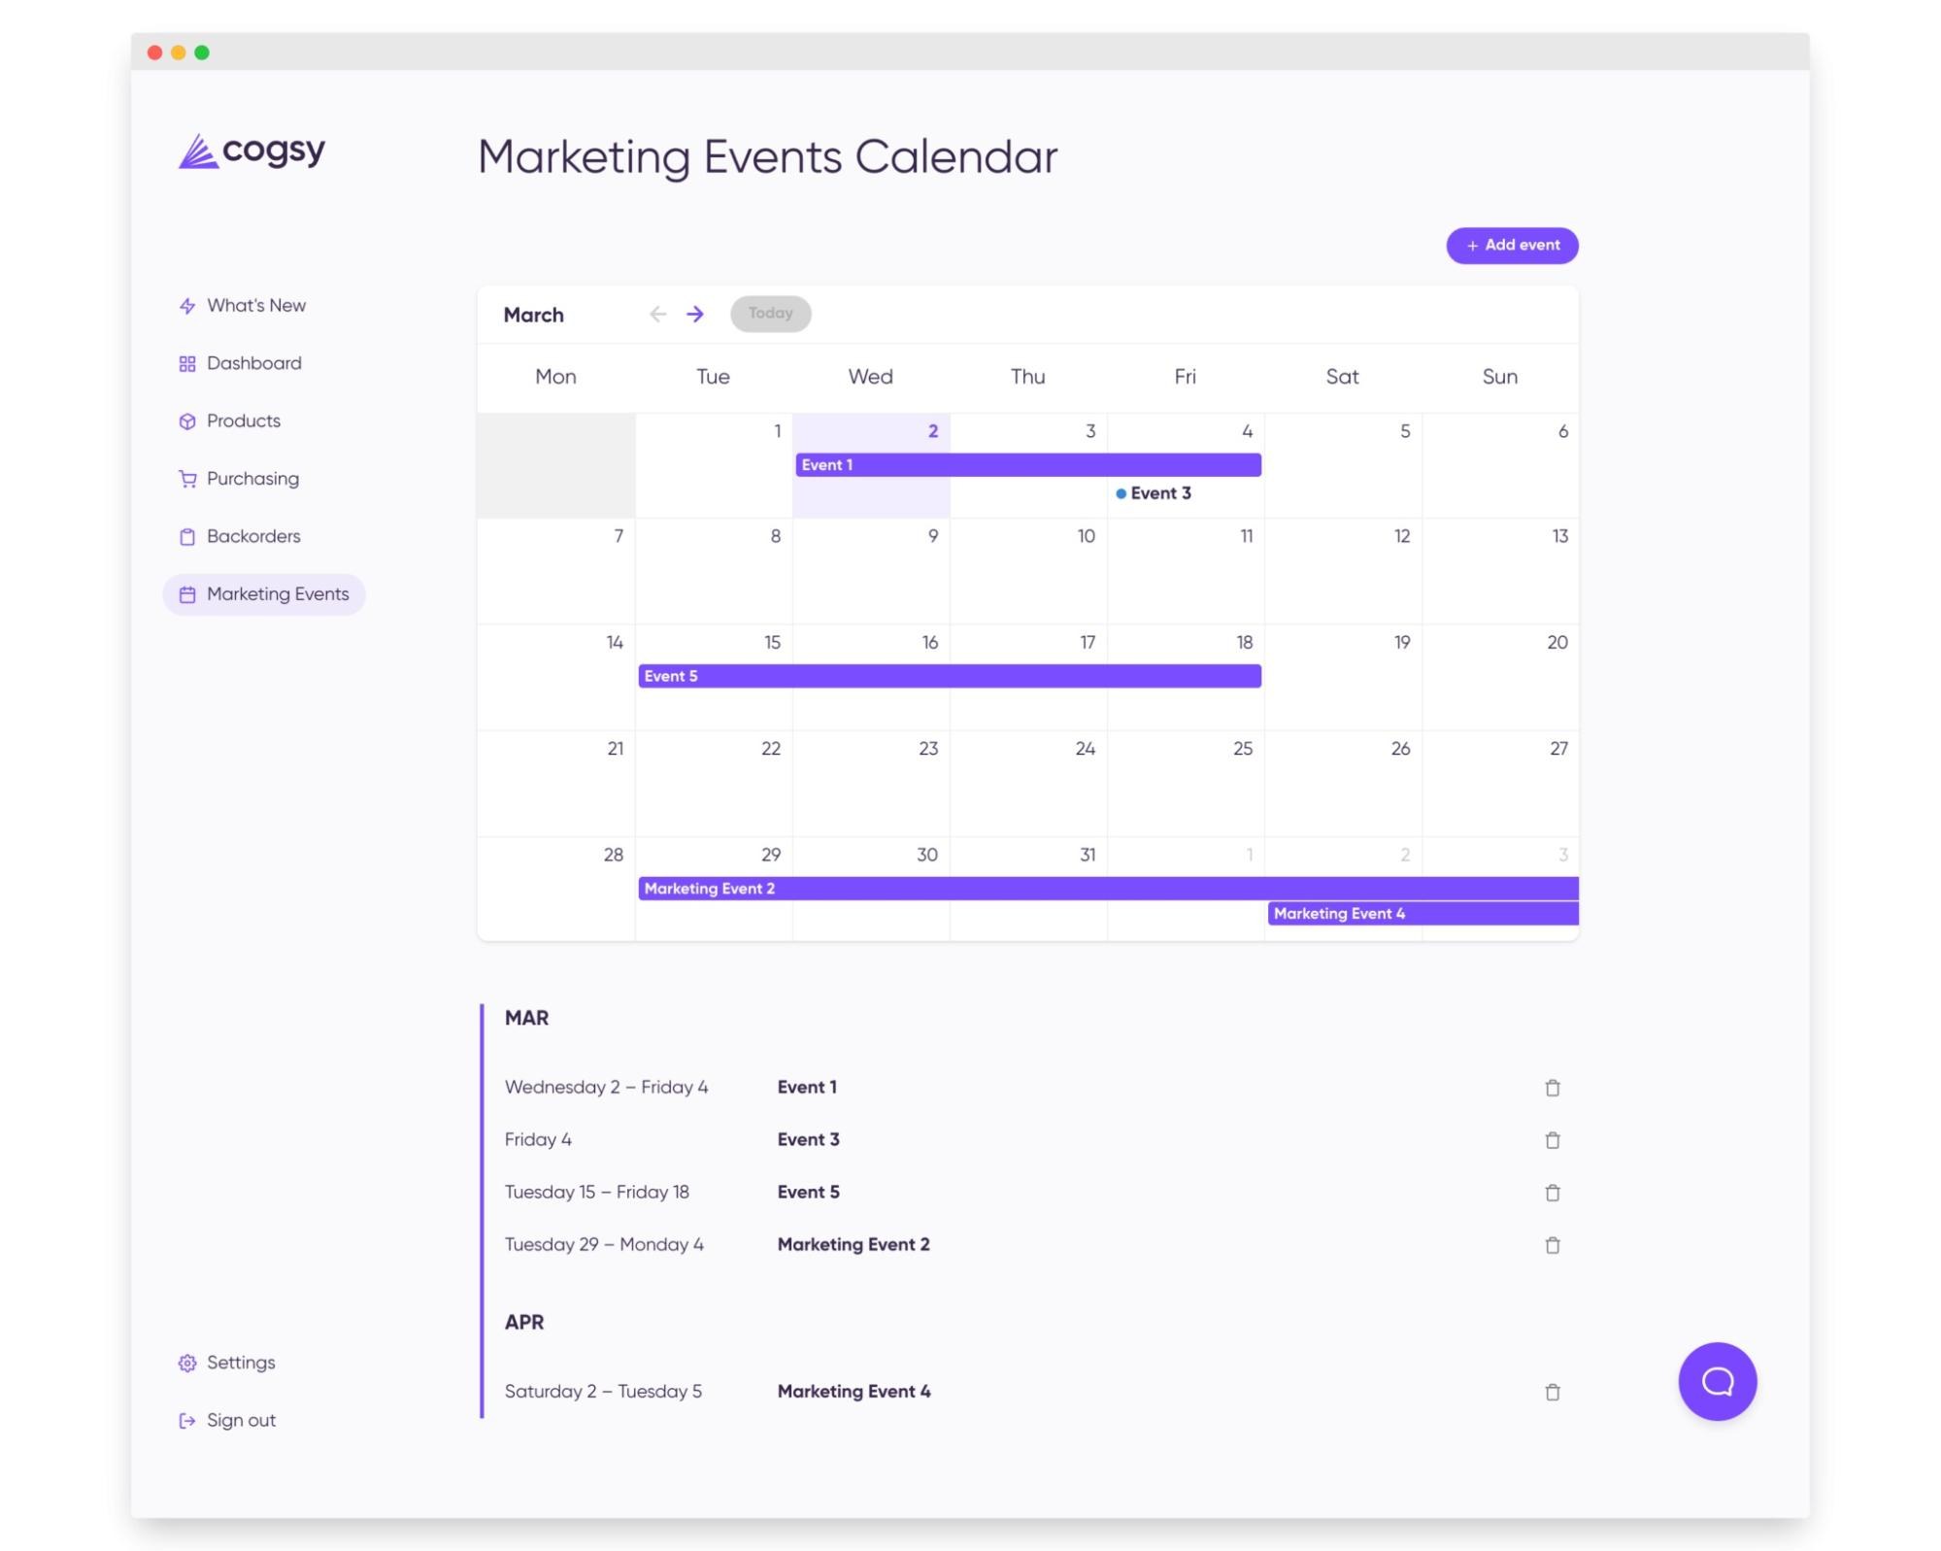Select March 23 day cell
Viewport: 1941px width, 1551px height.
point(871,783)
